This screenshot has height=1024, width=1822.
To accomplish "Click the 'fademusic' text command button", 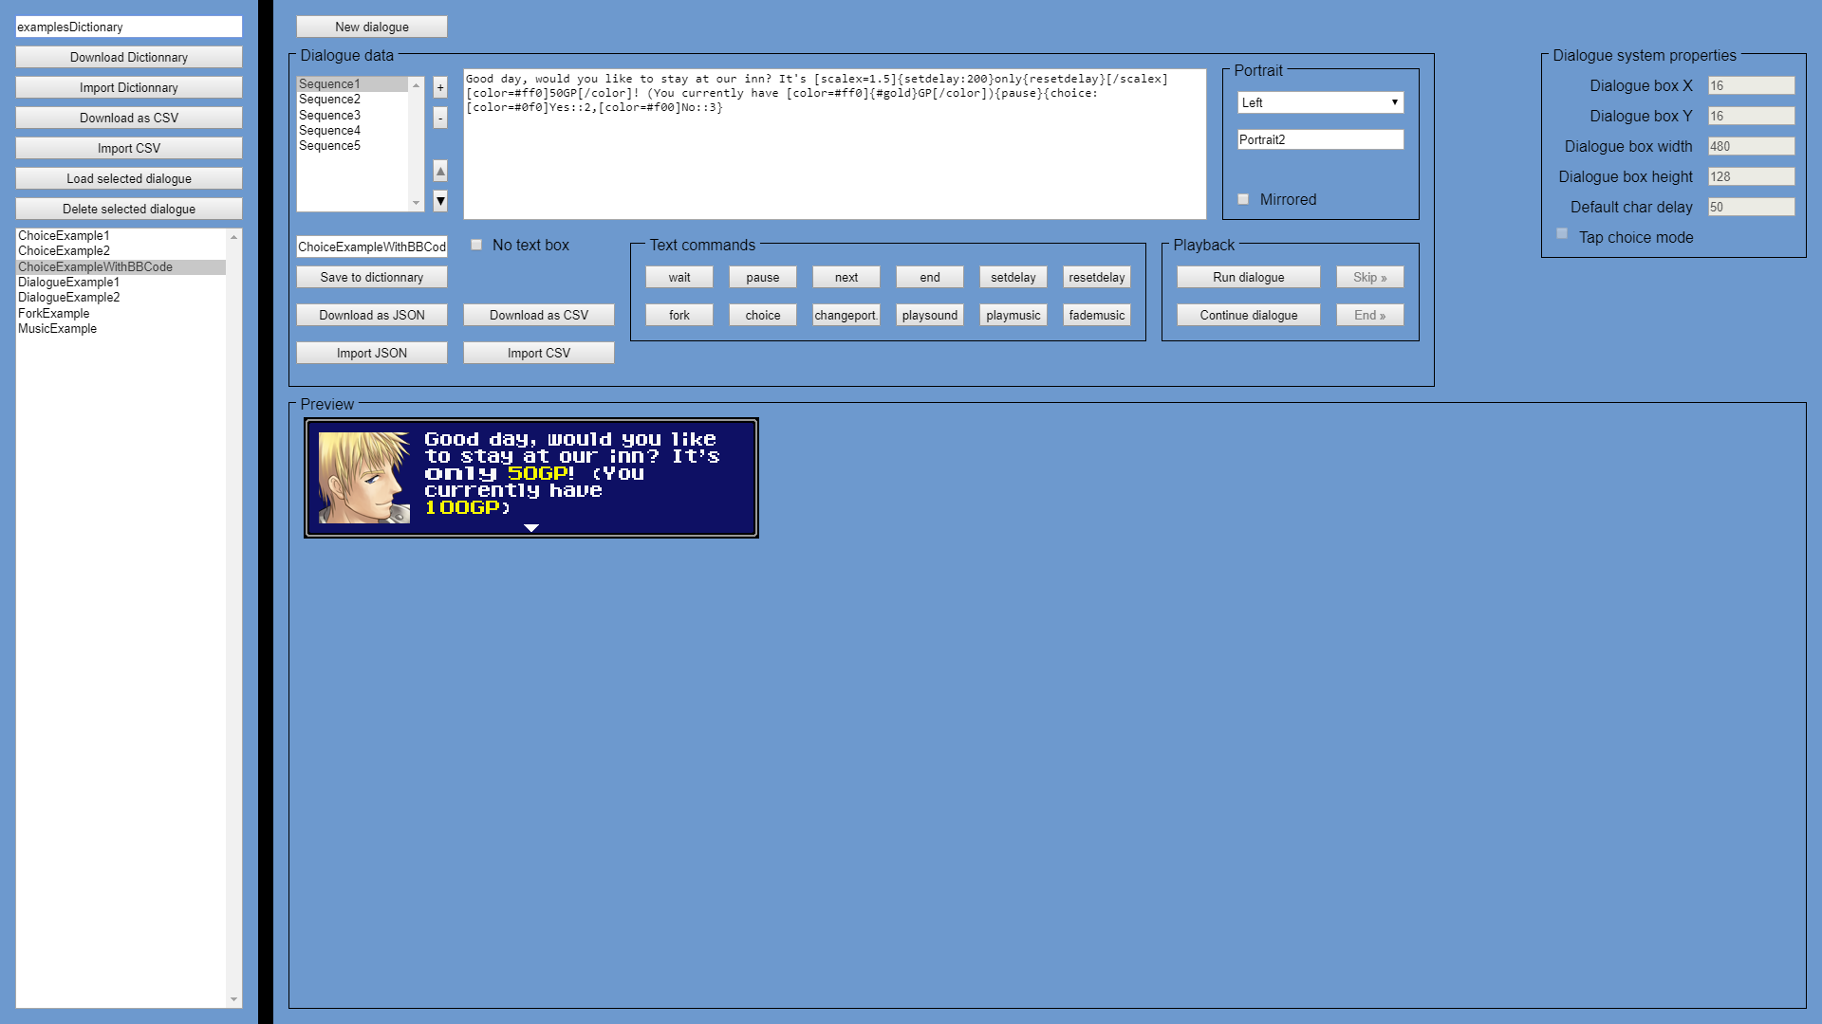I will [x=1095, y=315].
